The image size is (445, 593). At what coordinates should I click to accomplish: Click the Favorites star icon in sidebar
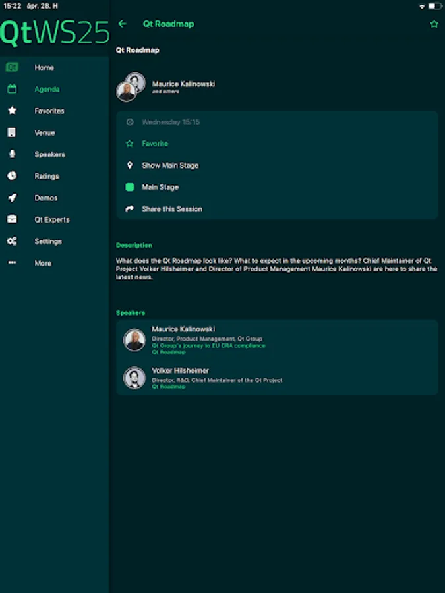pos(12,111)
